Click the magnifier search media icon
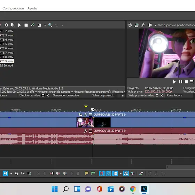 pyautogui.click(x=50, y=25)
